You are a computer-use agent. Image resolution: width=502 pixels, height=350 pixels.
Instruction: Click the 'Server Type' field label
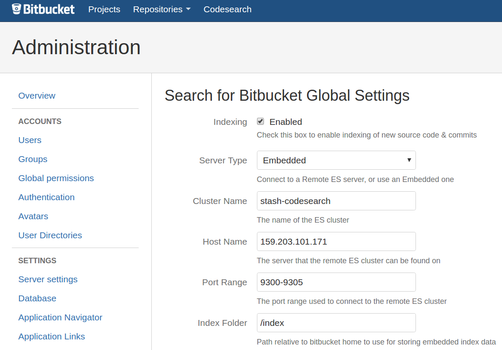pos(223,160)
